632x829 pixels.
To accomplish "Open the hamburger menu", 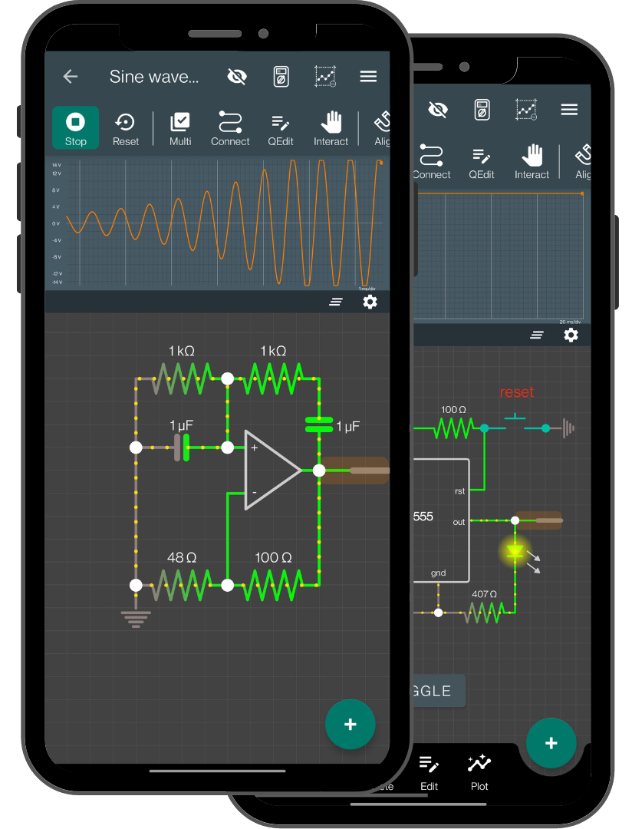I will click(x=368, y=76).
